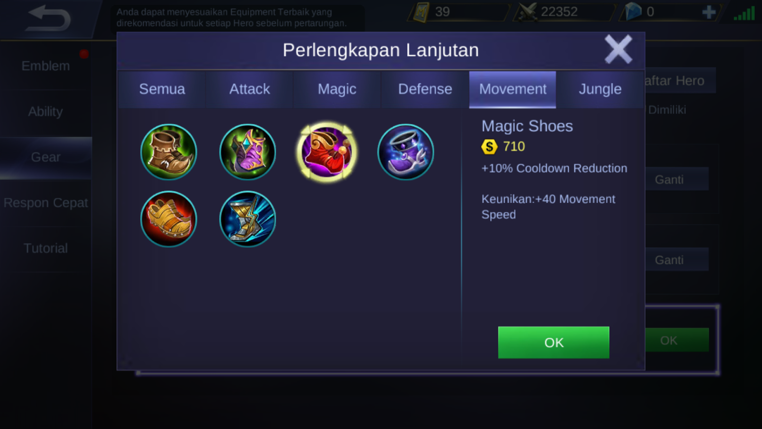The image size is (762, 429).
Task: Open Emblem in the left sidebar
Action: coord(46,66)
